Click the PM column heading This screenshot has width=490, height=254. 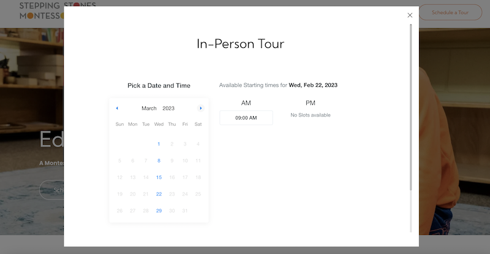pyautogui.click(x=311, y=103)
